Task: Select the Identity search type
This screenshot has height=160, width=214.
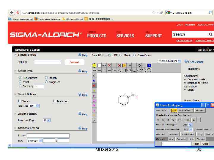Action: pos(46,78)
